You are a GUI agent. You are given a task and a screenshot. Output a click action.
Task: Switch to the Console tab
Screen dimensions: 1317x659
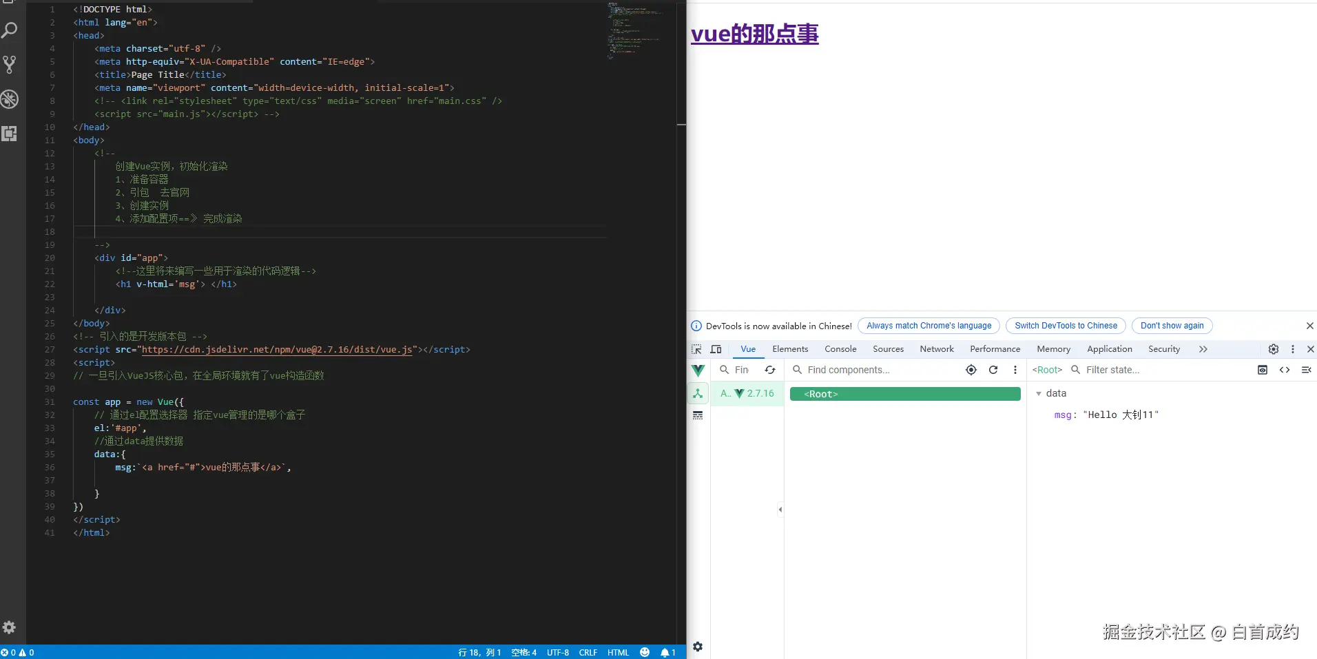pyautogui.click(x=840, y=349)
